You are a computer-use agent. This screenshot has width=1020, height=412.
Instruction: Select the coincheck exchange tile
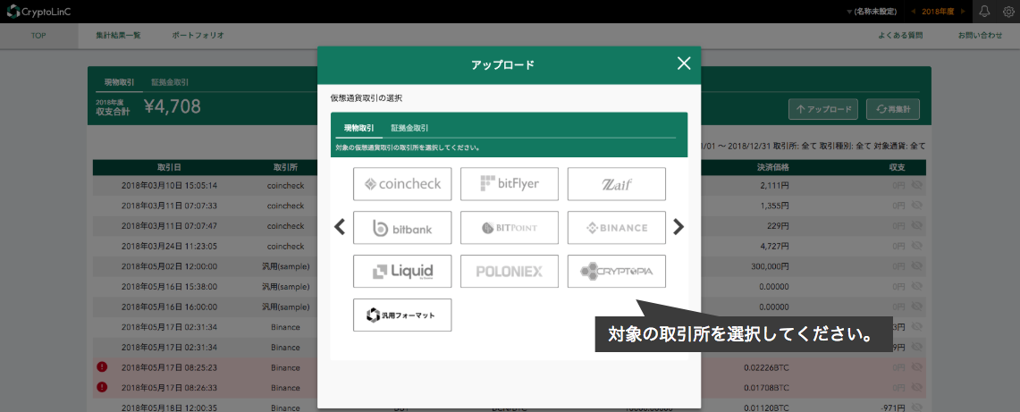coord(402,184)
